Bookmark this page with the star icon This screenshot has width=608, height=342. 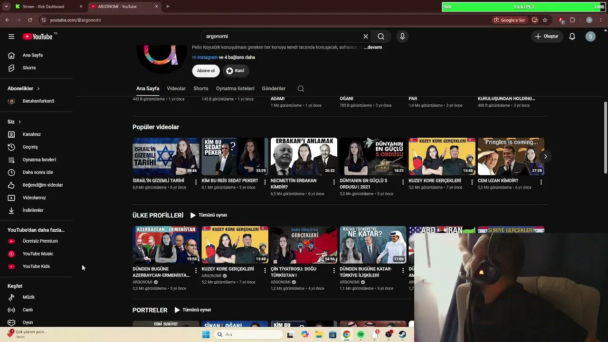pyautogui.click(x=545, y=20)
